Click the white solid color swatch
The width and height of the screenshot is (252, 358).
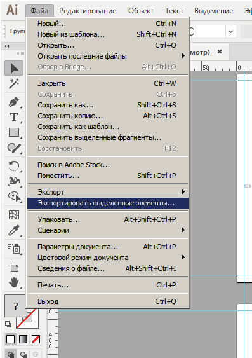(10, 340)
